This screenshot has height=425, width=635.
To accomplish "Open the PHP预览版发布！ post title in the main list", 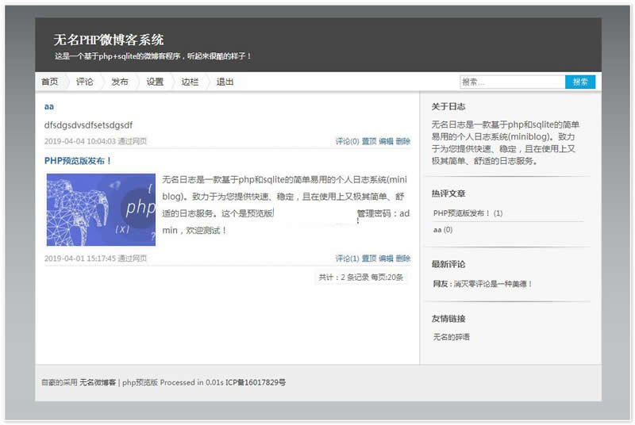I will (78, 160).
